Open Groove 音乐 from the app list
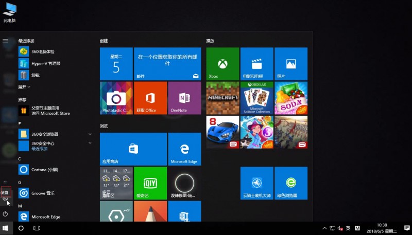Image resolution: width=412 pixels, height=235 pixels. pyautogui.click(x=55, y=193)
